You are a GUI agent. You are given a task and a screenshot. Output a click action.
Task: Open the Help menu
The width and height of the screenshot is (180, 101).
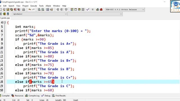point(64,6)
